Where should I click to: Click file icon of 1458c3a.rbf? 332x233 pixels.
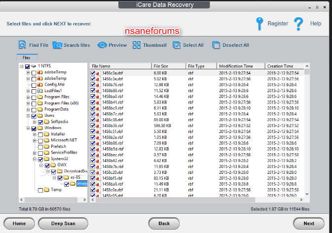99,73
